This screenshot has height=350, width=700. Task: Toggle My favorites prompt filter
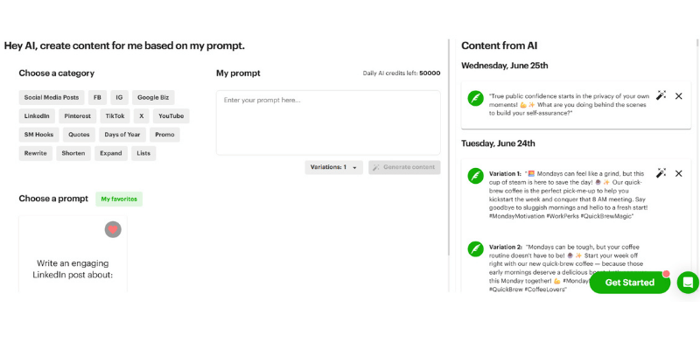pos(119,199)
